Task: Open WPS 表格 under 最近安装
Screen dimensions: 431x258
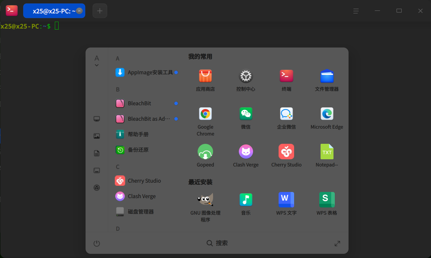Action: (327, 204)
